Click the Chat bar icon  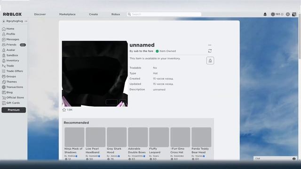(x=294, y=159)
